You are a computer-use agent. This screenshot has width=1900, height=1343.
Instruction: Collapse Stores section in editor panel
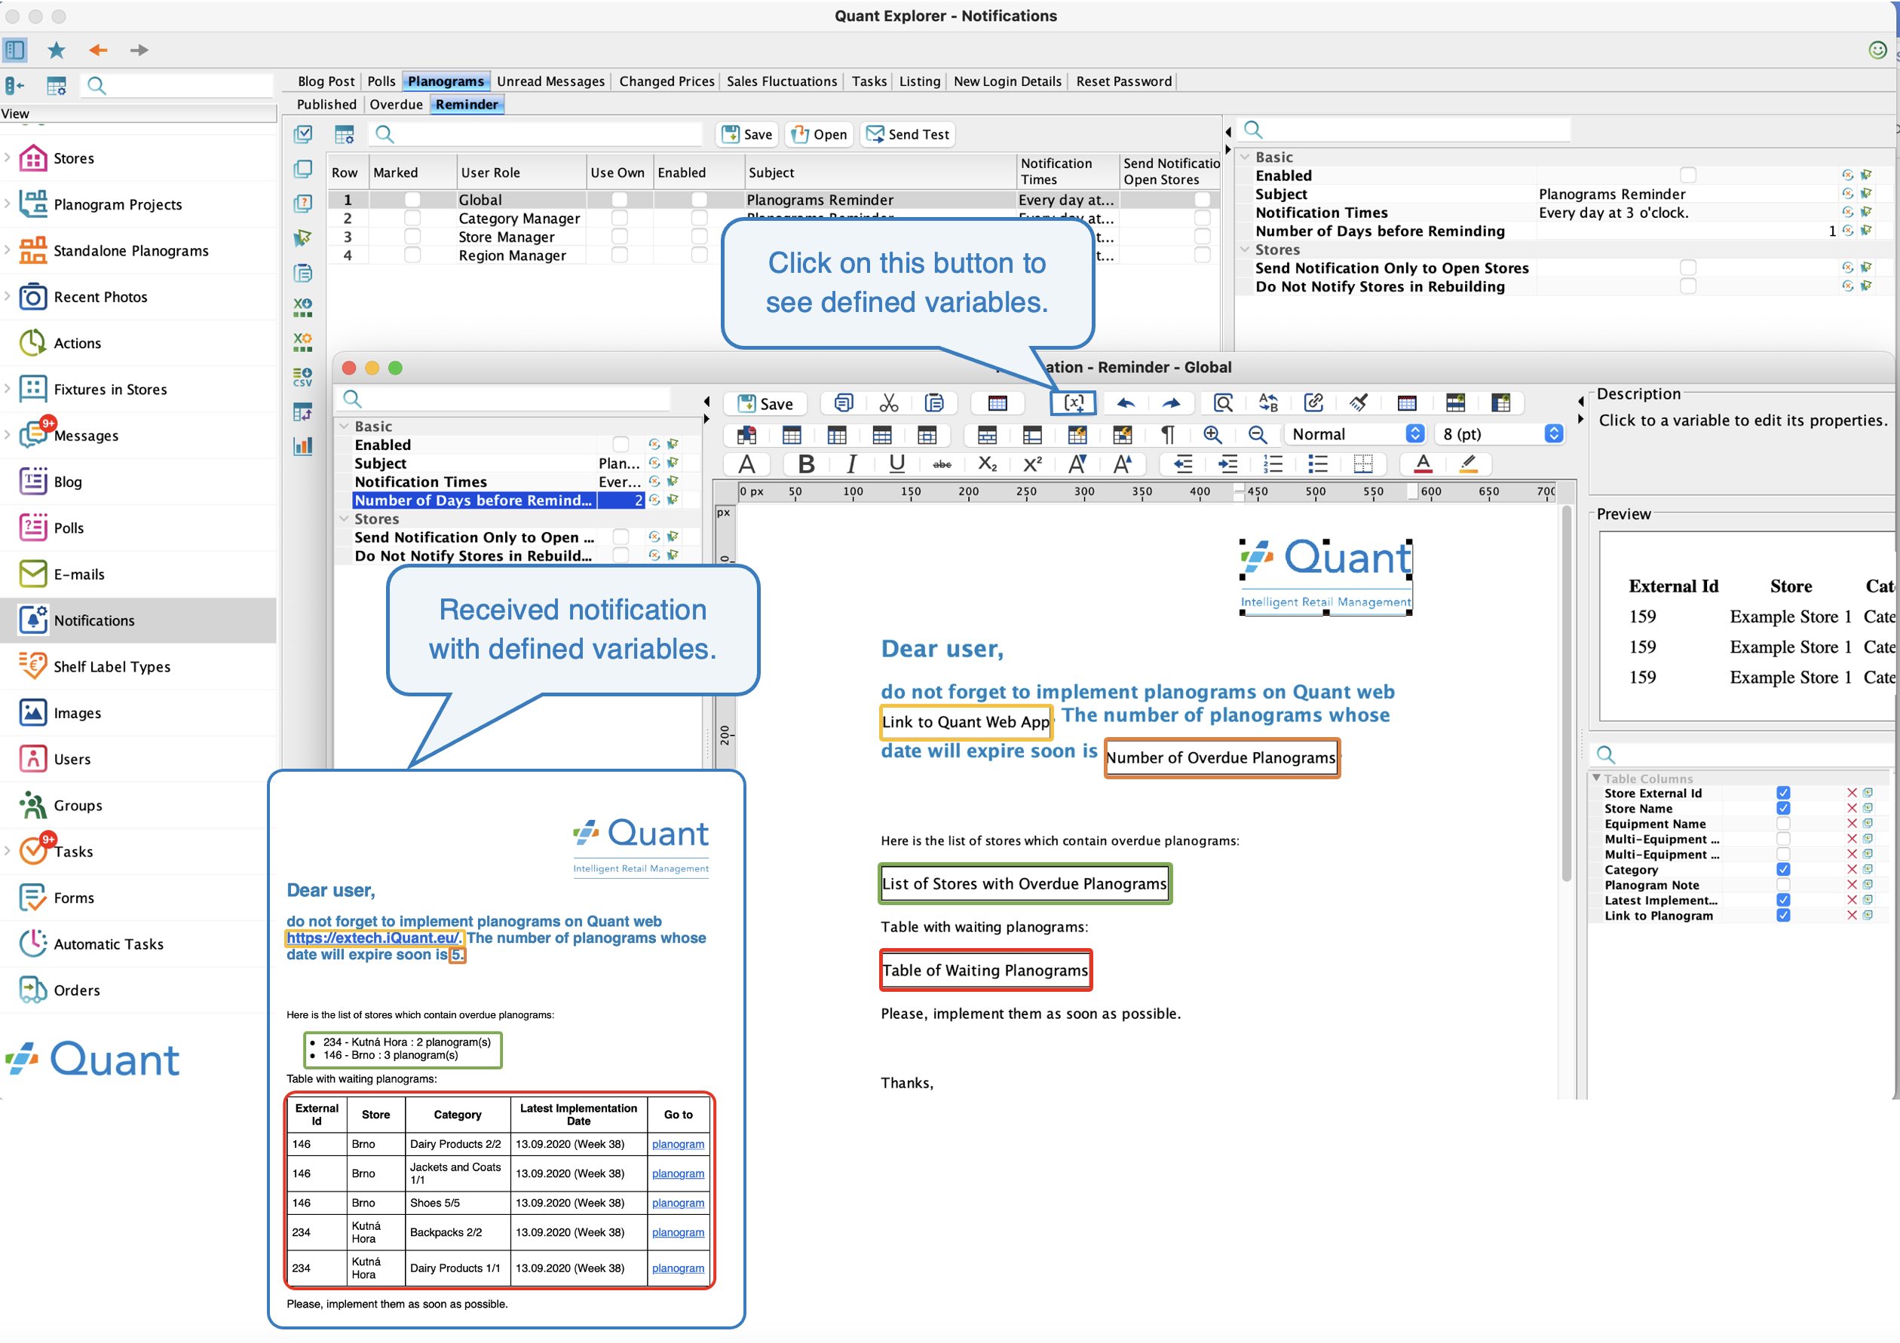(345, 519)
